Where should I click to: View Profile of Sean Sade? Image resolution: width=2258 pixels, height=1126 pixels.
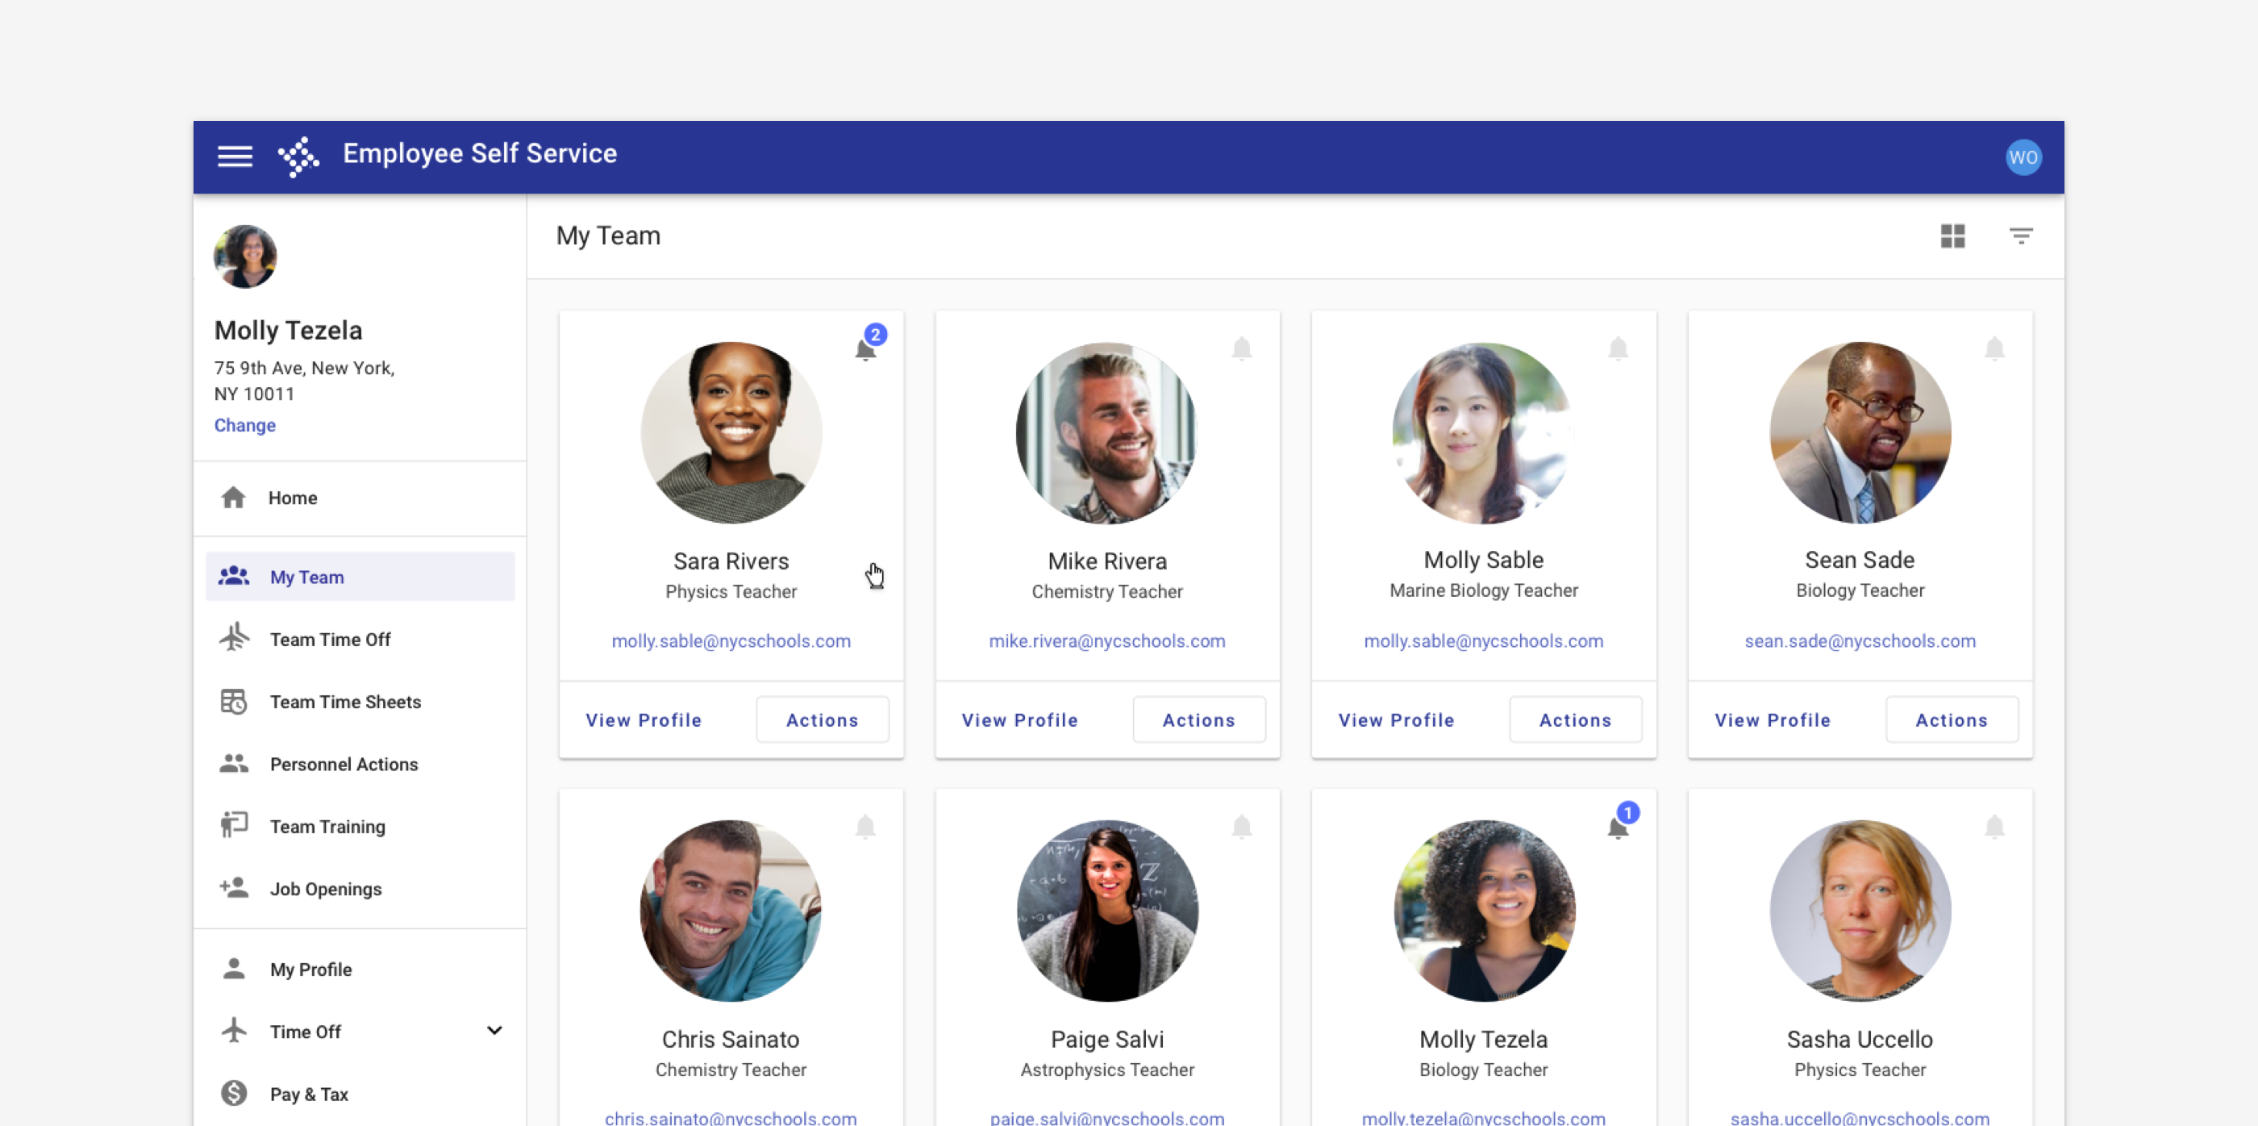[1773, 720]
